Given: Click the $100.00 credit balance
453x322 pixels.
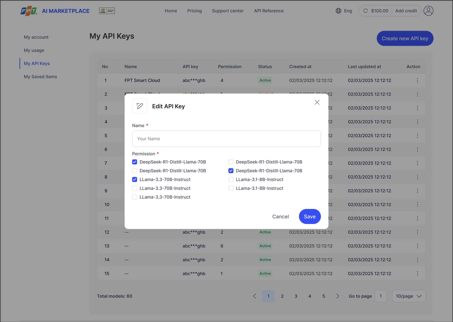Looking at the screenshot, I should point(380,11).
